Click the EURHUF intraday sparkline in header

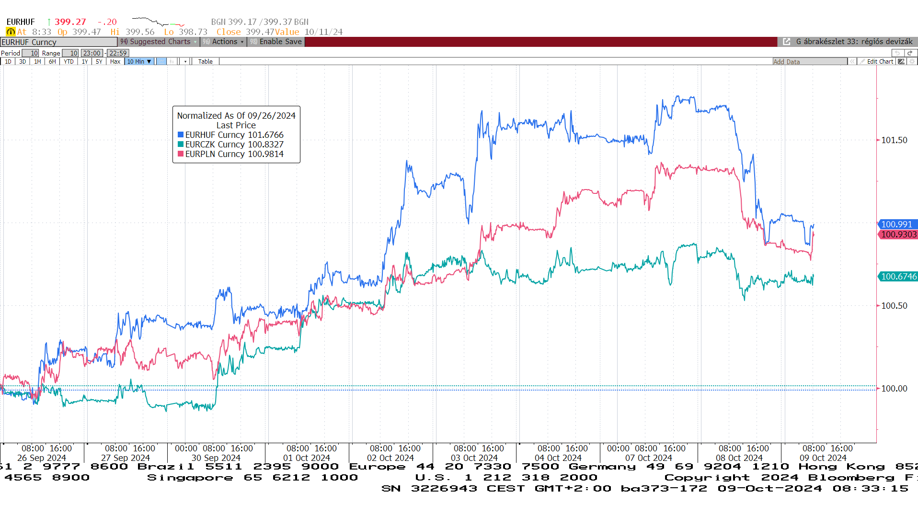pos(158,22)
